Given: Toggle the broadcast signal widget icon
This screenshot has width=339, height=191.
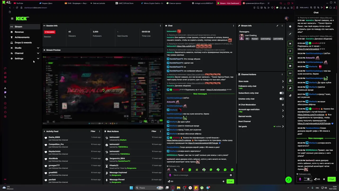Looking at the screenshot, I should 290,73.
